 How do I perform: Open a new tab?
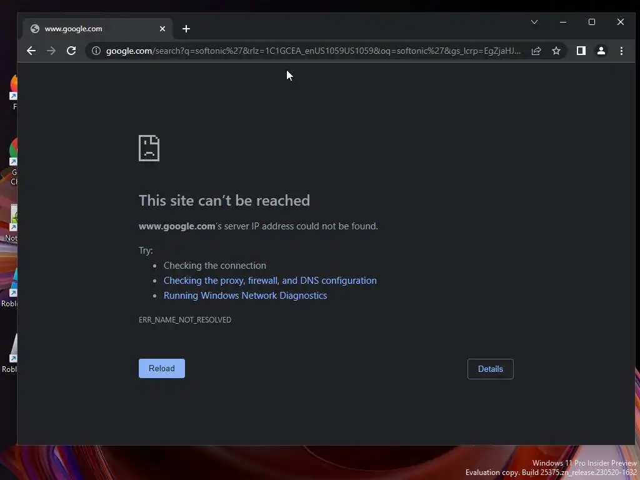point(186,29)
